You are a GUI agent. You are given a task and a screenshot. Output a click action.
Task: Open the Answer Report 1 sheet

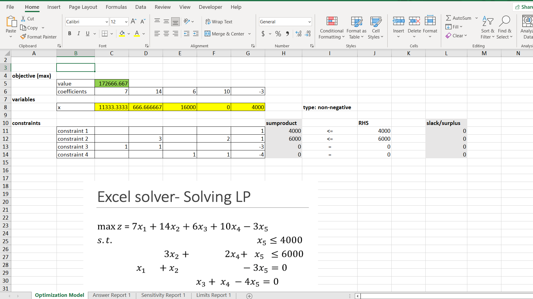click(111, 295)
